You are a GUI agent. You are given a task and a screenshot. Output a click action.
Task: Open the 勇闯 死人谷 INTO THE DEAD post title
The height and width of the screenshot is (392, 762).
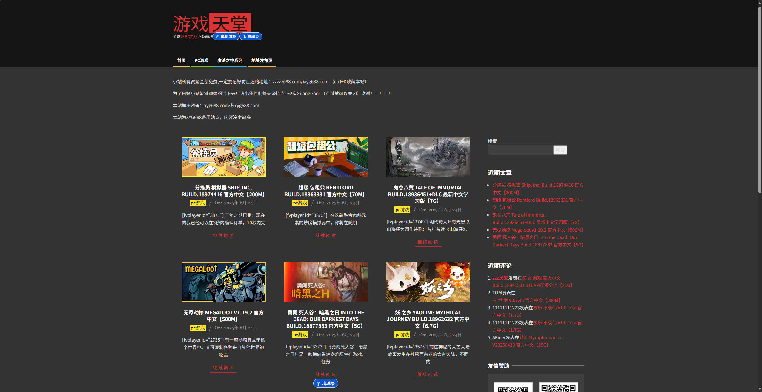(326, 319)
